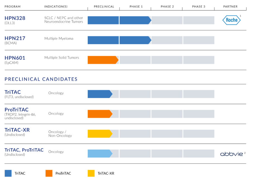Click the orange ProTriTAC legend square
Screen dimensions: 255x181
click(x=49, y=173)
